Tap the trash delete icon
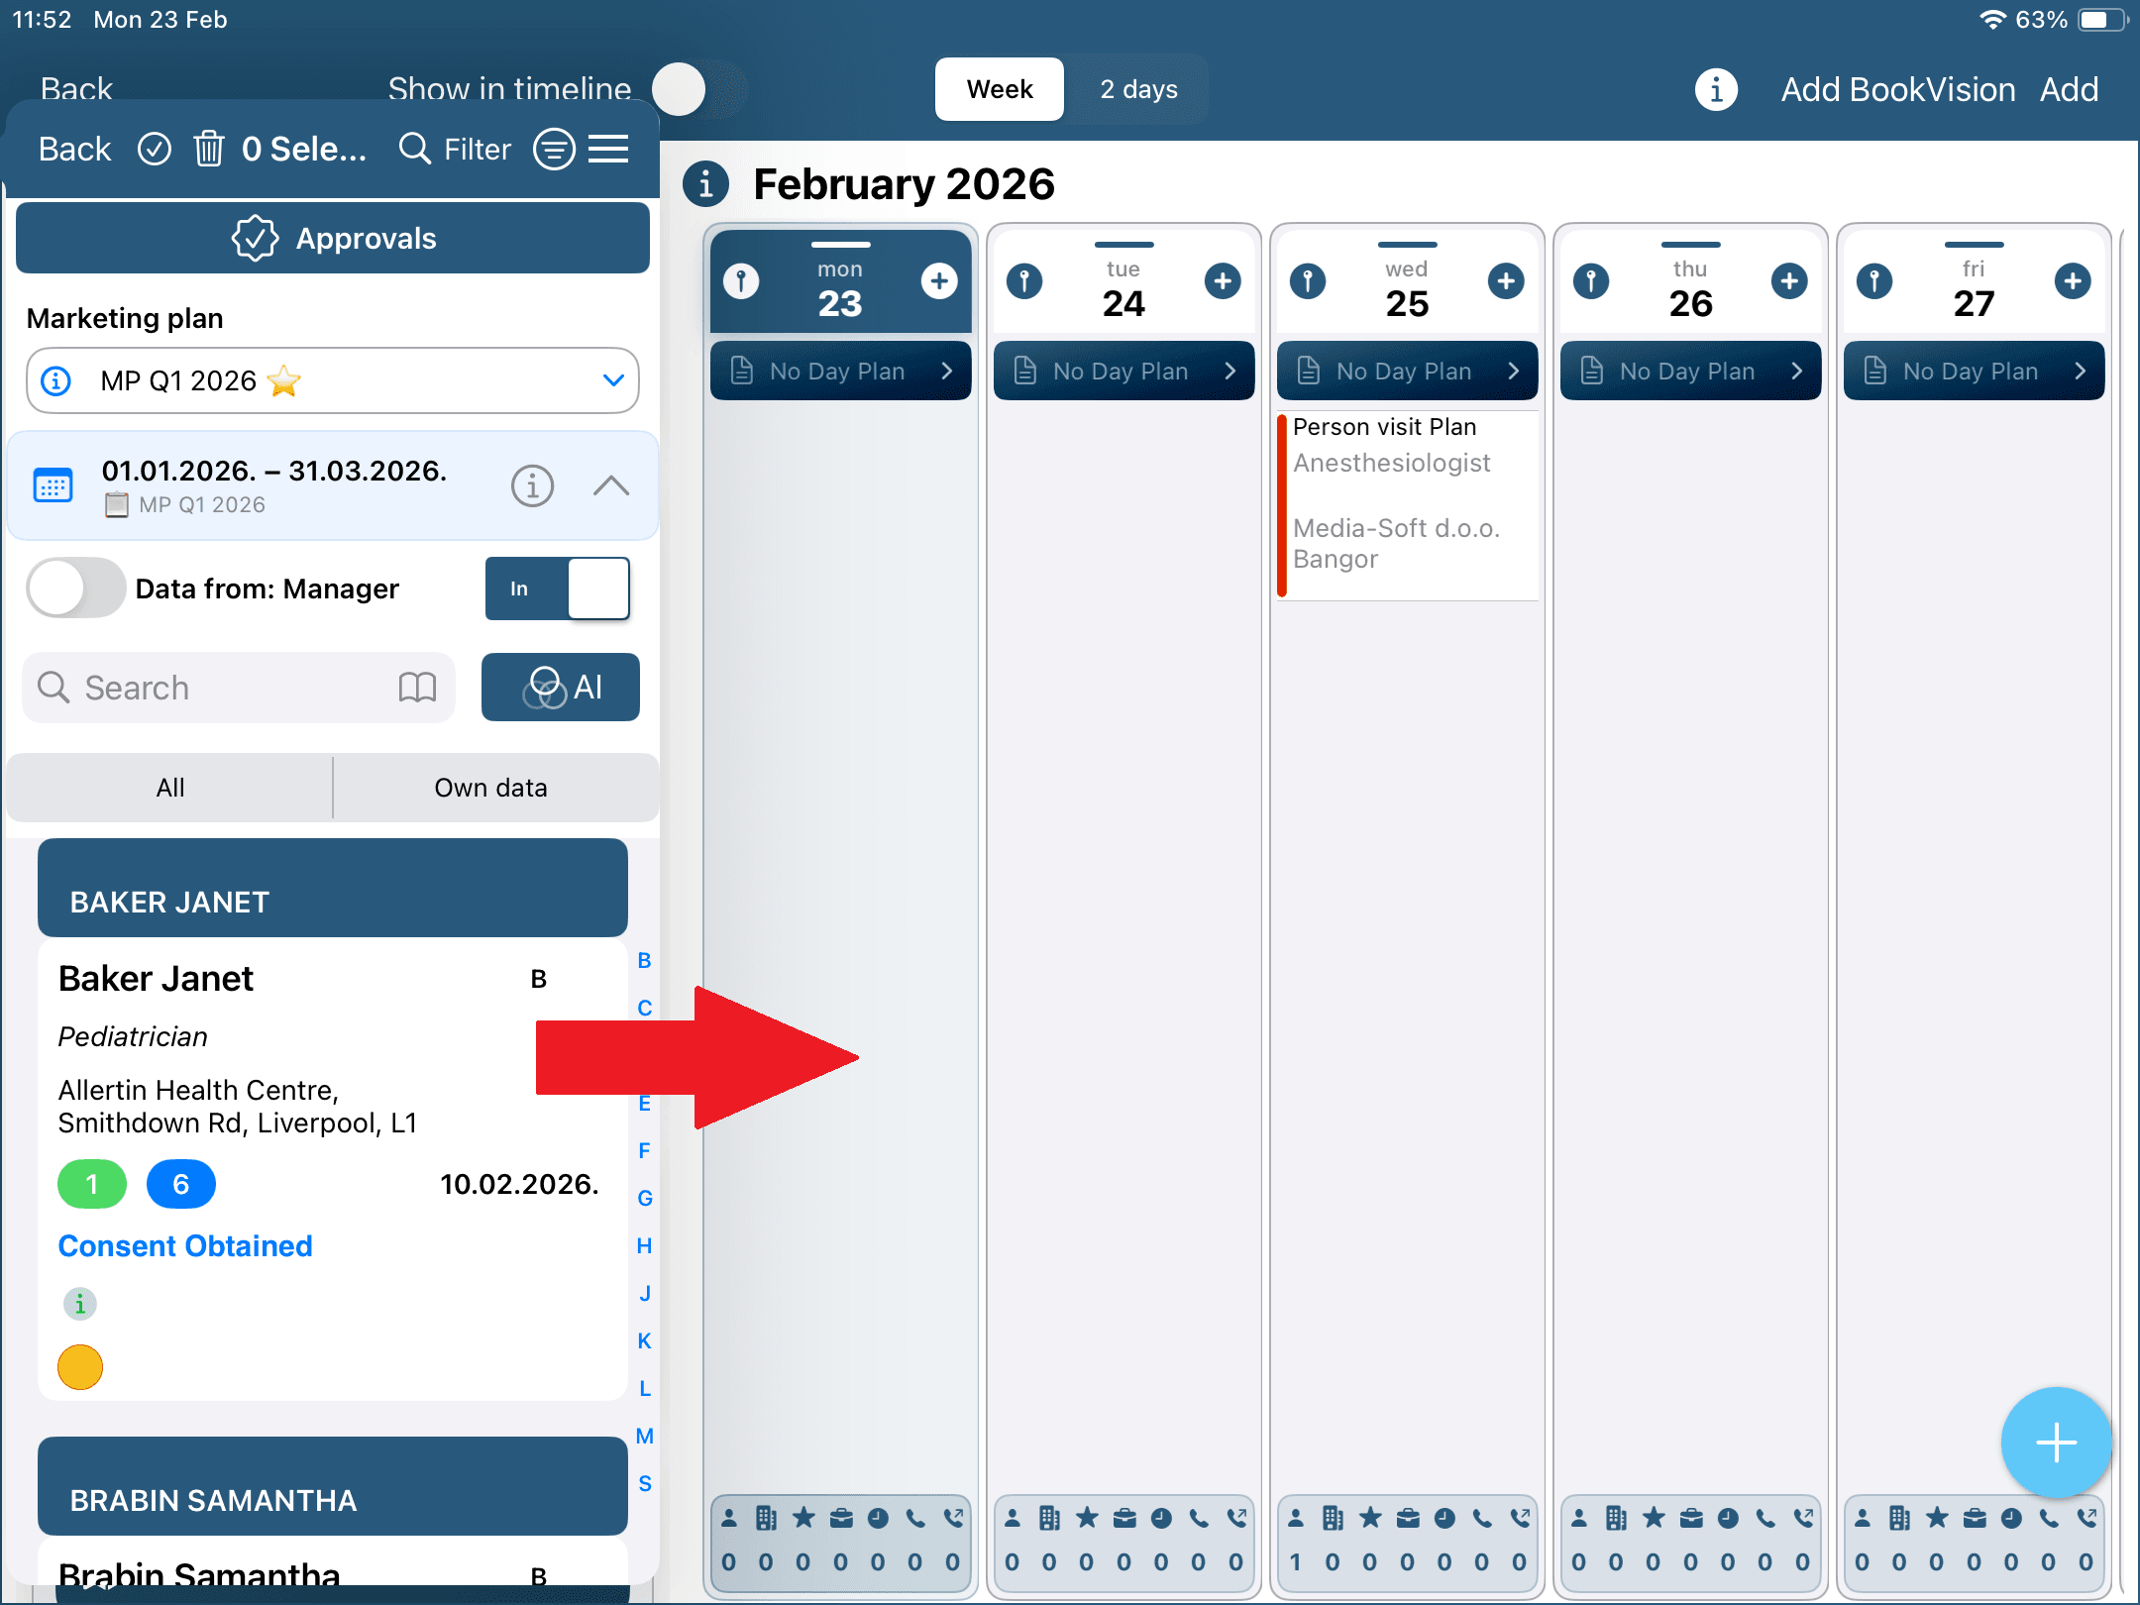 pos(208,149)
